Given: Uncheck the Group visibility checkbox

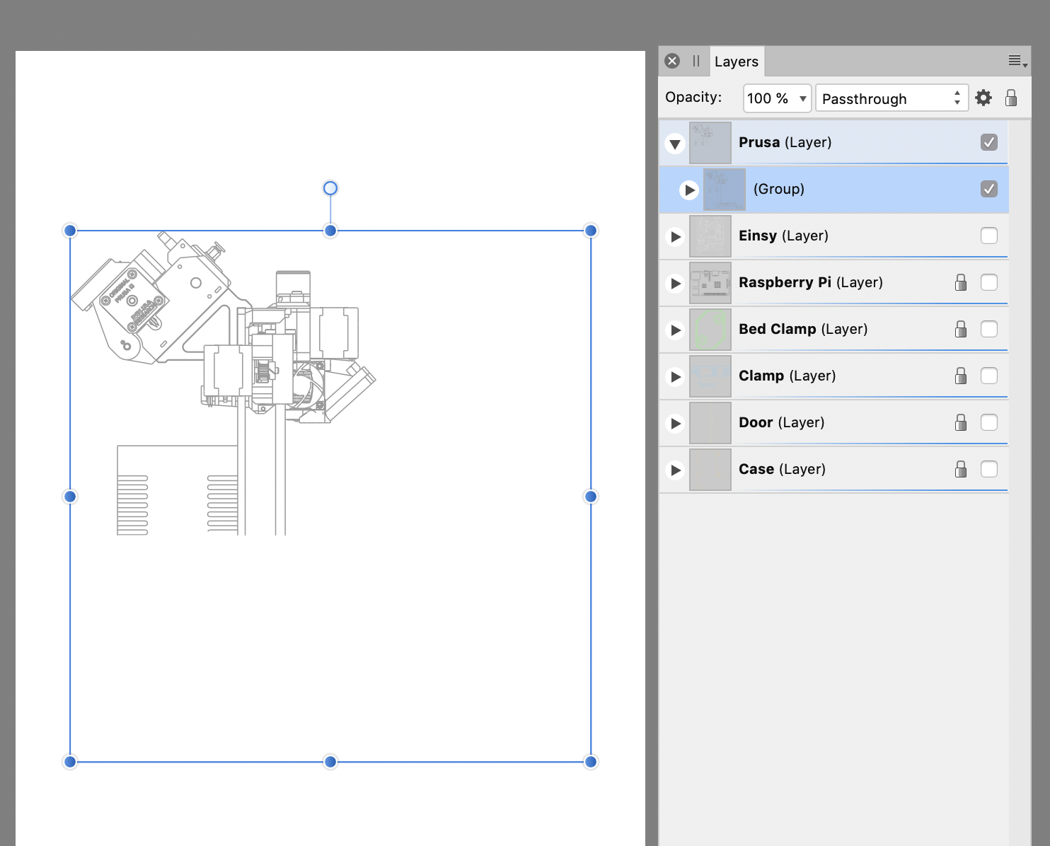Looking at the screenshot, I should pyautogui.click(x=988, y=189).
